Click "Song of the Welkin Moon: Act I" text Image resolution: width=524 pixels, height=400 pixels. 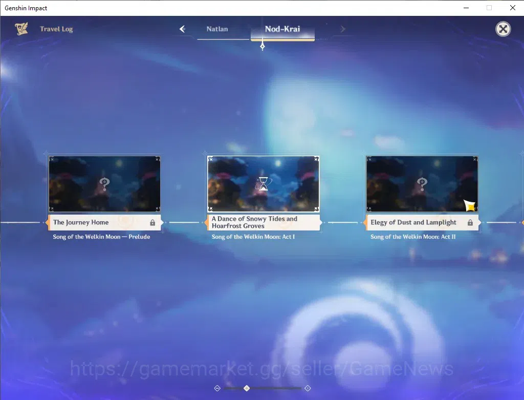[253, 237]
